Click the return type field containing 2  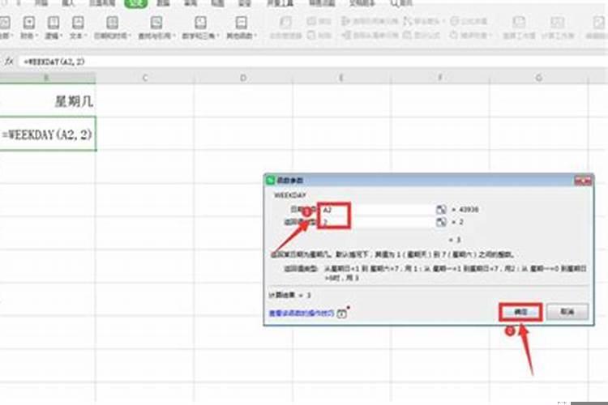point(377,221)
